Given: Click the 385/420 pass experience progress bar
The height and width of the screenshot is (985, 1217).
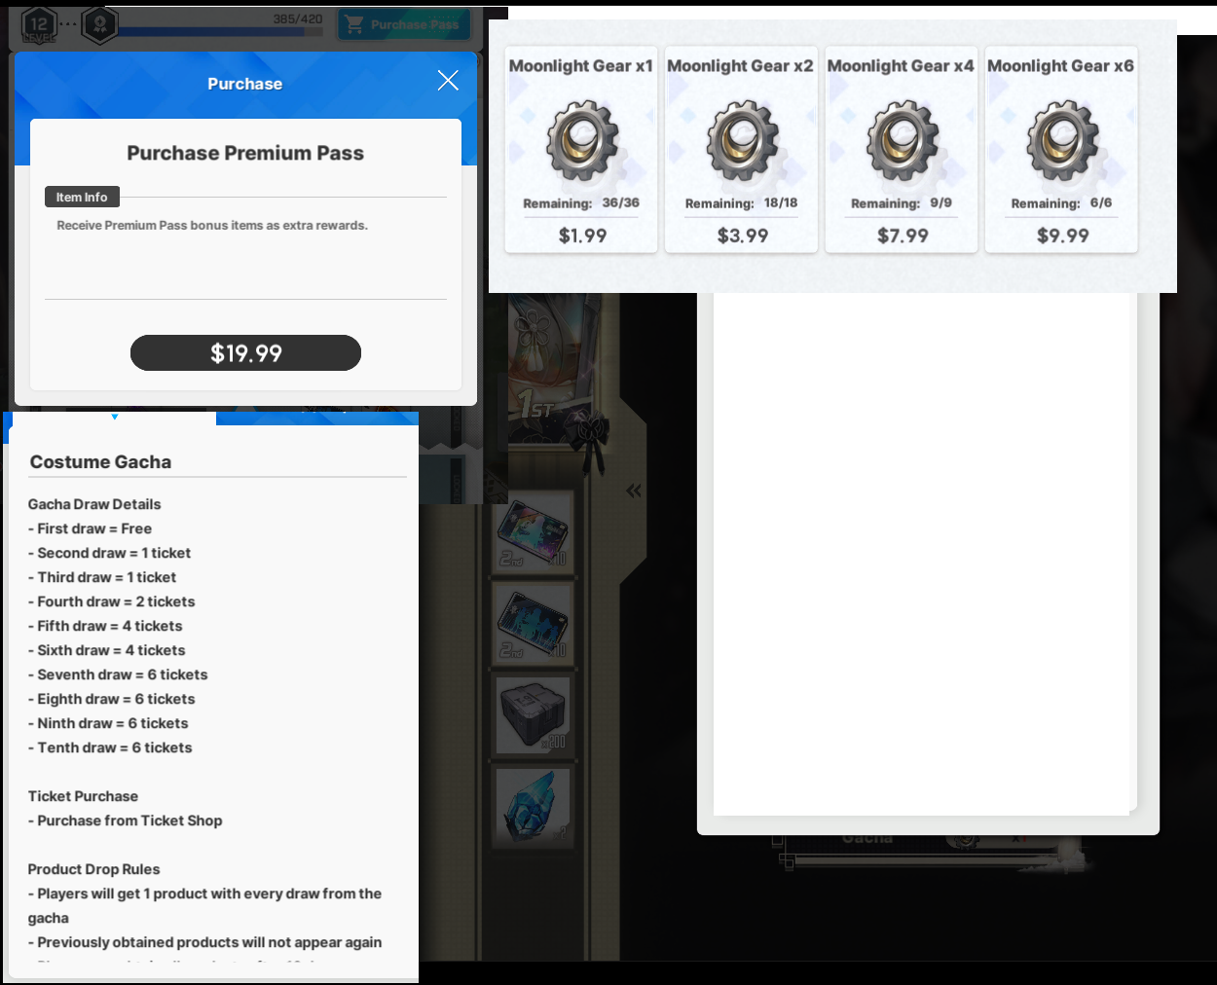Looking at the screenshot, I should pyautogui.click(x=220, y=31).
